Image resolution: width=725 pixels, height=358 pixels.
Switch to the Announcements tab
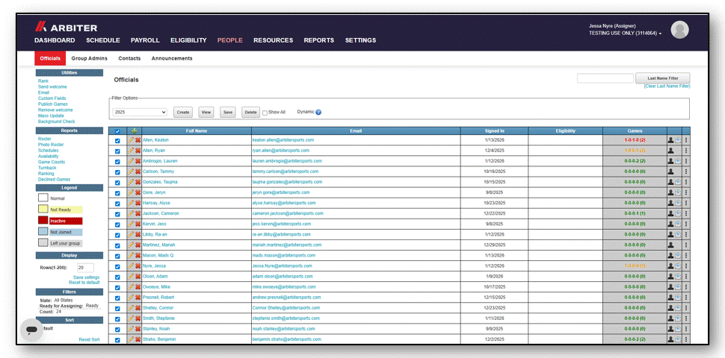[x=172, y=59]
